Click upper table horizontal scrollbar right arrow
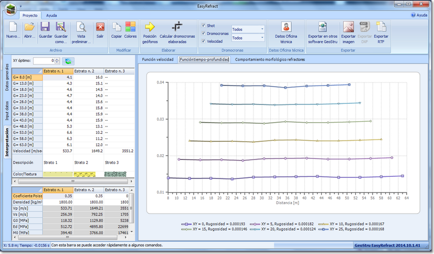434x254 pixels. (x=131, y=181)
